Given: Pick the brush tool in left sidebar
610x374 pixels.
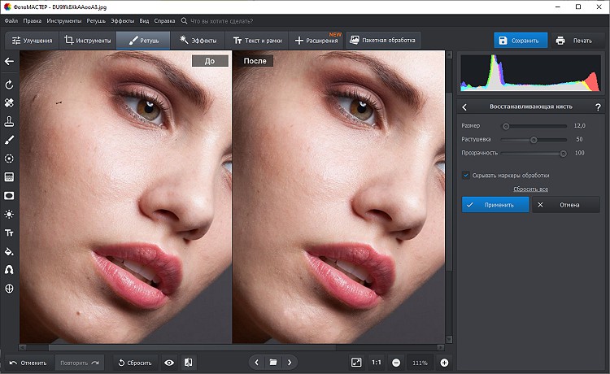Looking at the screenshot, I should tap(10, 140).
